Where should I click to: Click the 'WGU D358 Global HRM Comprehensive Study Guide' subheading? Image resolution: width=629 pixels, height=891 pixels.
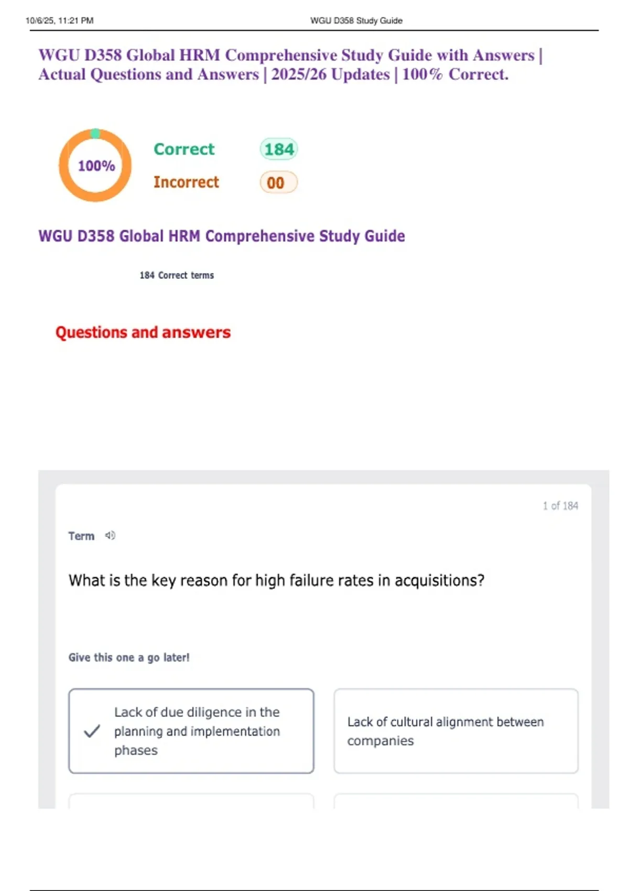coord(221,236)
